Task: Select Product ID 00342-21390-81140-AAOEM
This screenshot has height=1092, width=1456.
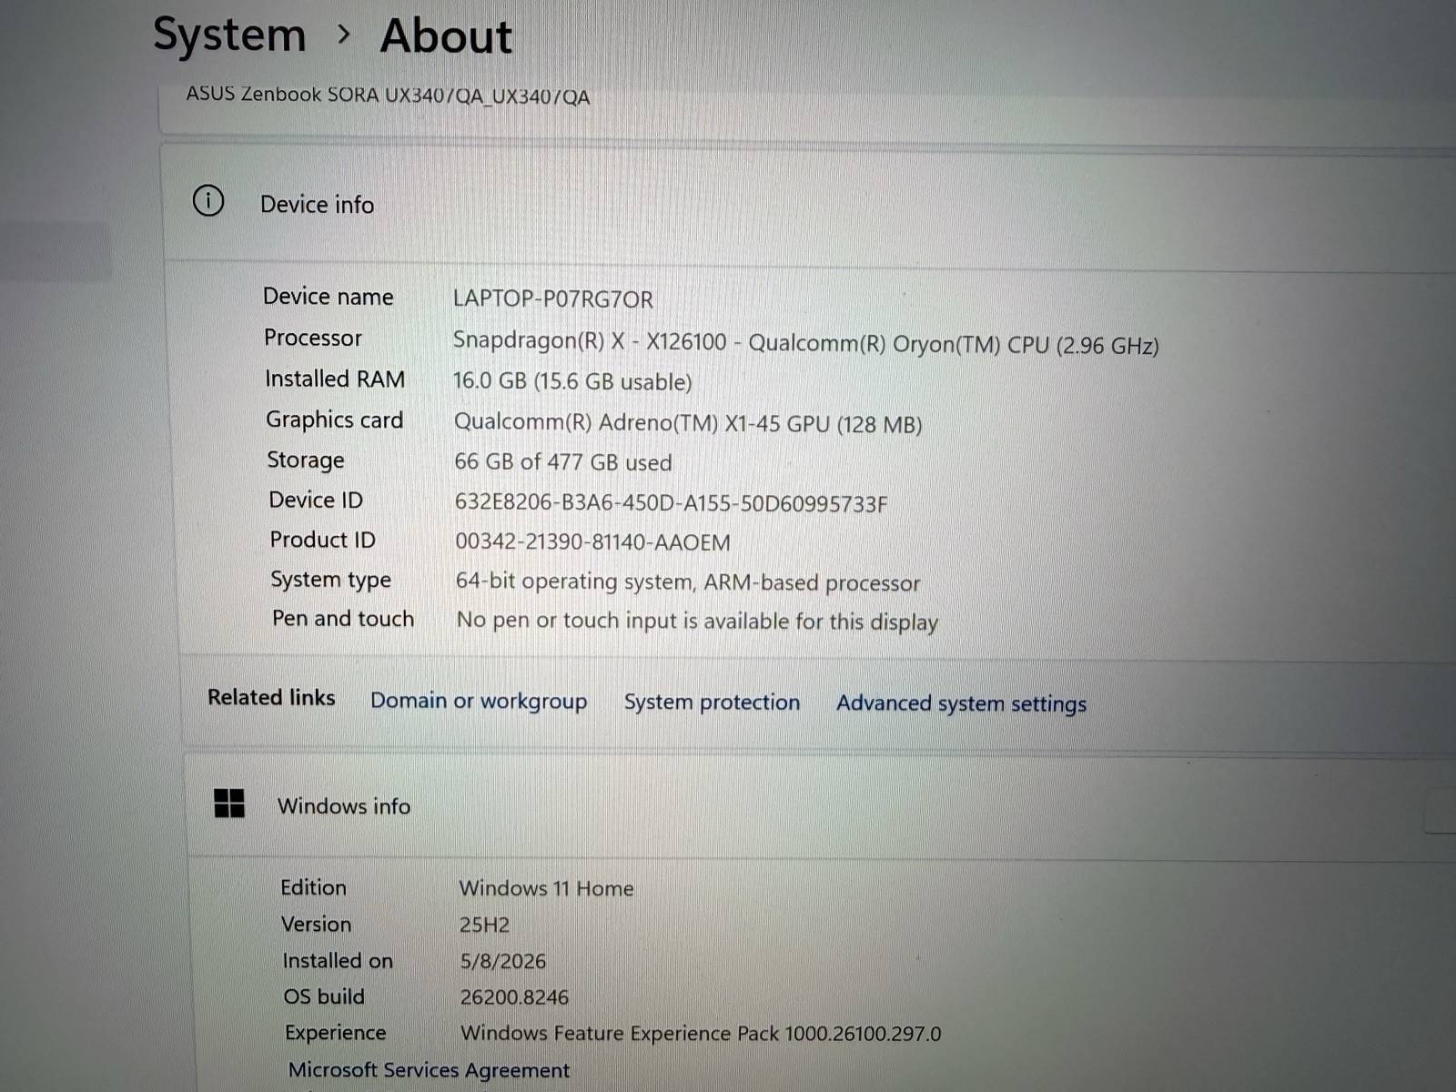Action: click(592, 542)
